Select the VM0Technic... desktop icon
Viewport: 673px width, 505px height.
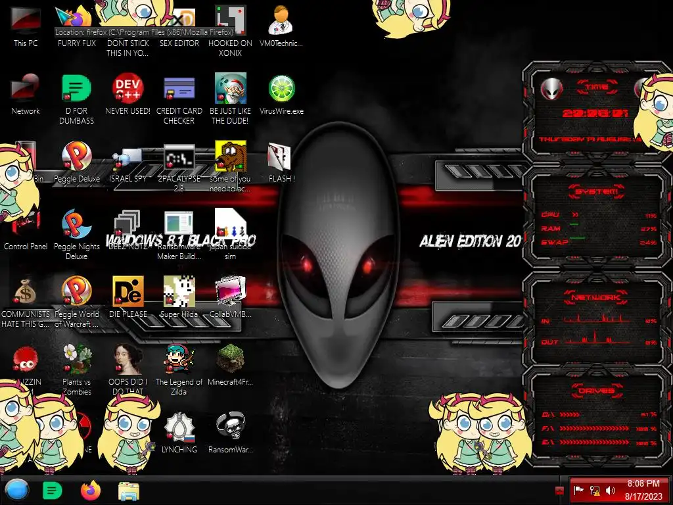tap(281, 26)
